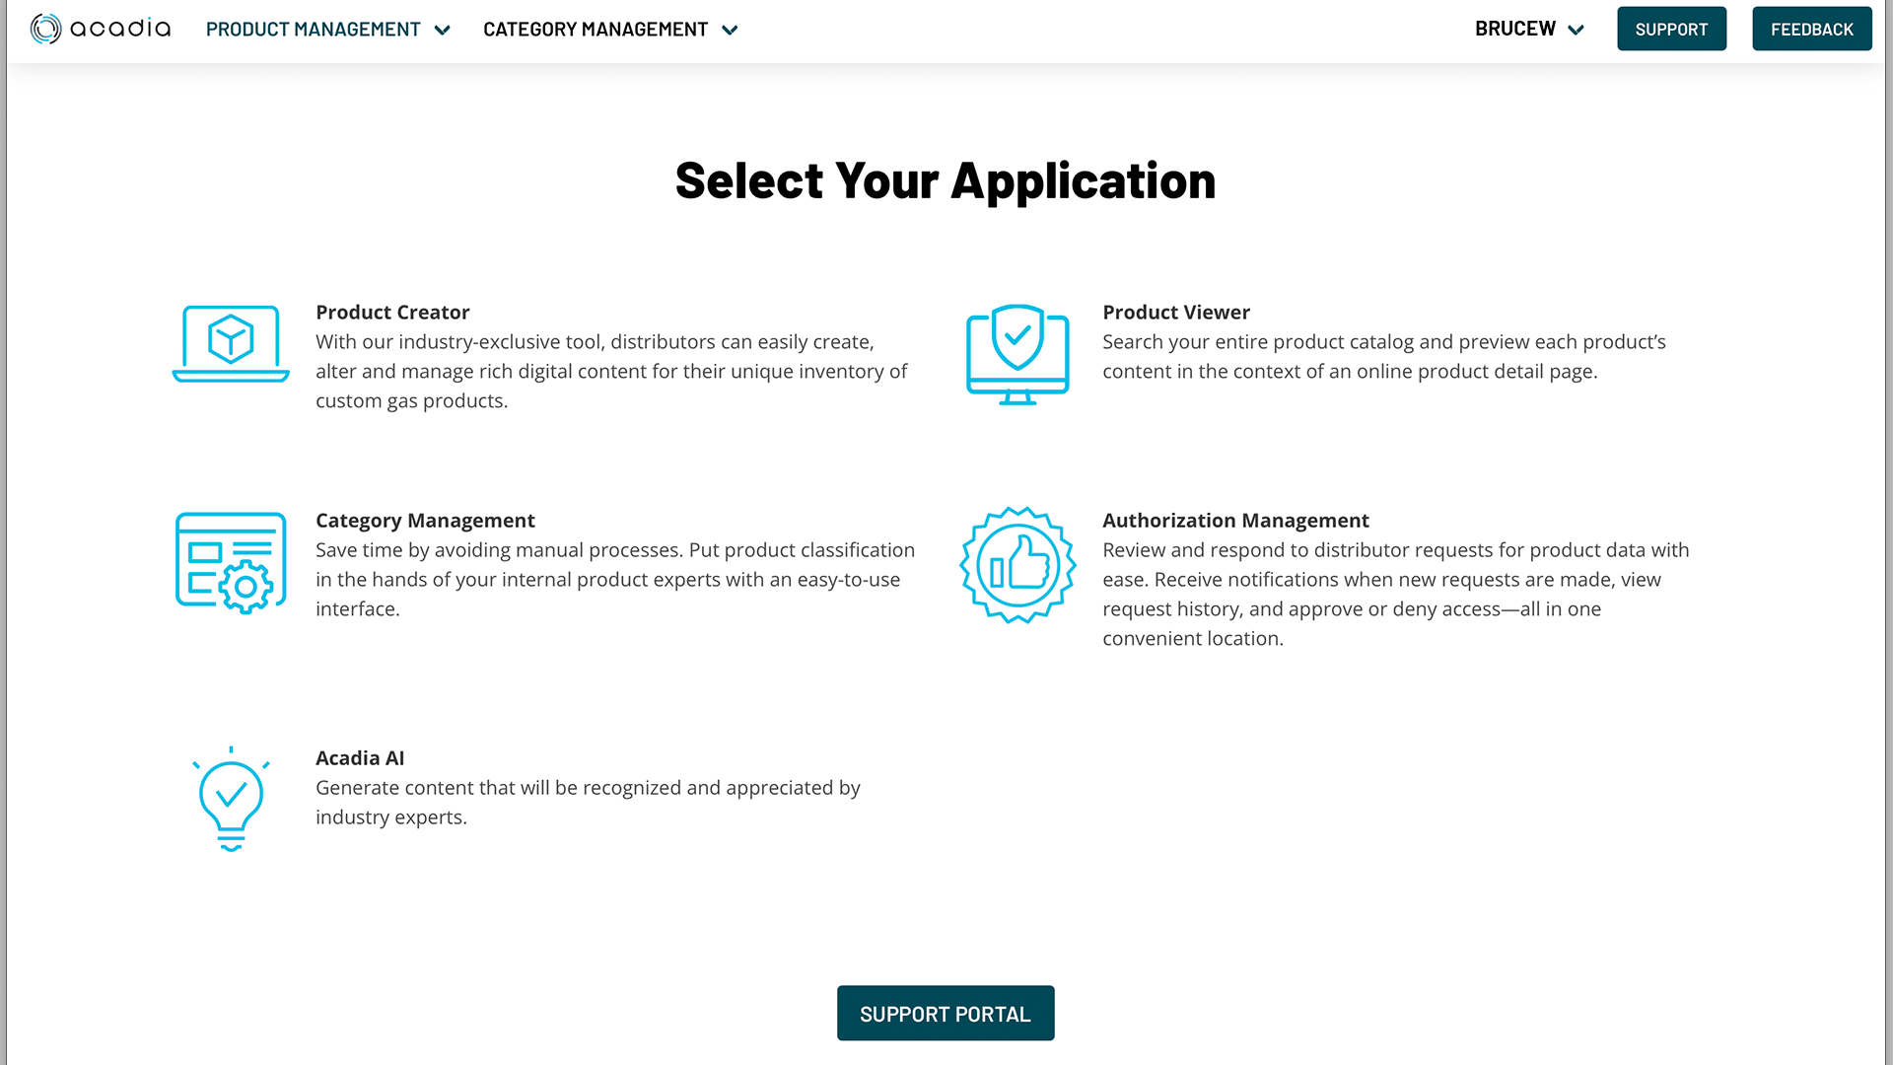Screen dimensions: 1893x1065
Task: Open the Product Creator laptop icon
Action: tap(231, 343)
